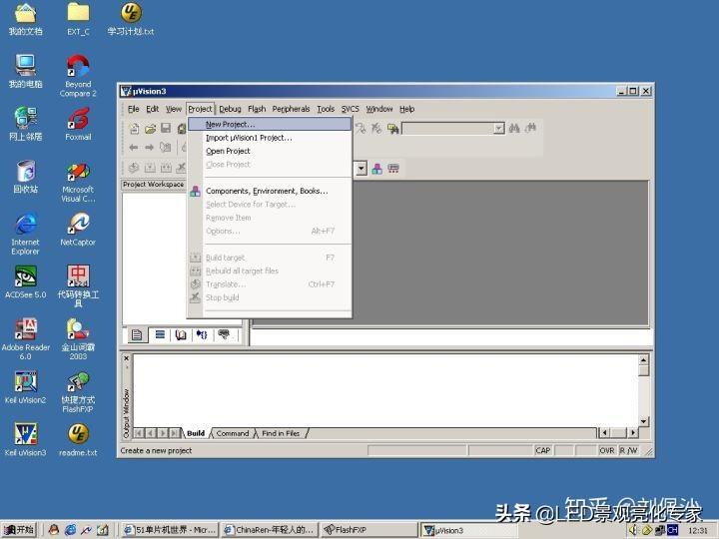Click the Internet Explorer quick launch icon
The image size is (719, 539).
(70, 530)
